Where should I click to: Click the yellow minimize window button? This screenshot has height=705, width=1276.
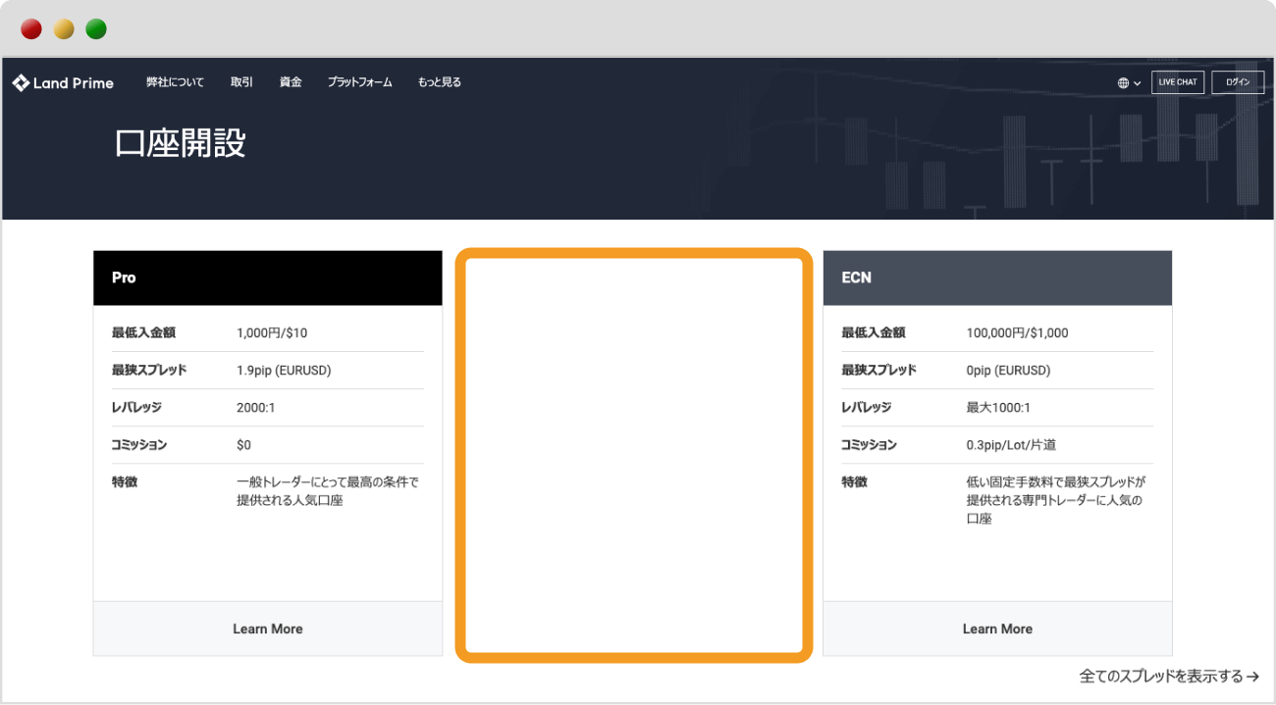[x=64, y=29]
